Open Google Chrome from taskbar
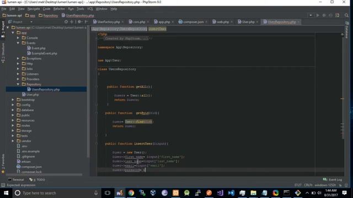Image resolution: width=353 pixels, height=198 pixels. click(131, 193)
